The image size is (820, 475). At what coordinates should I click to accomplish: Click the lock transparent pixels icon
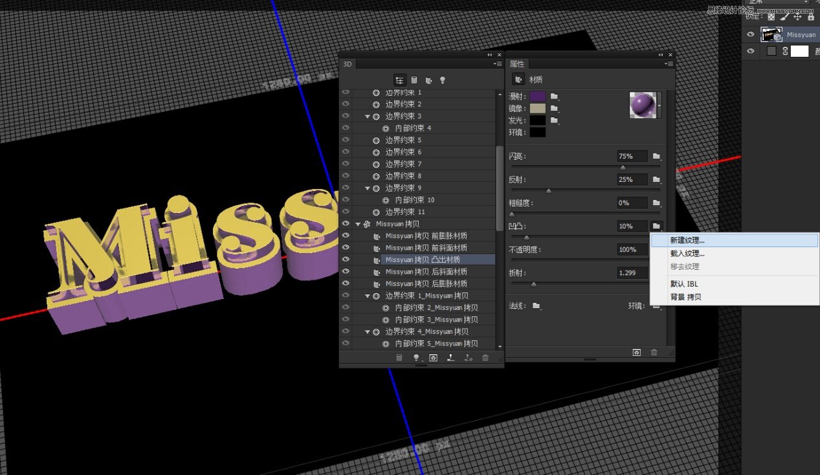tap(771, 17)
